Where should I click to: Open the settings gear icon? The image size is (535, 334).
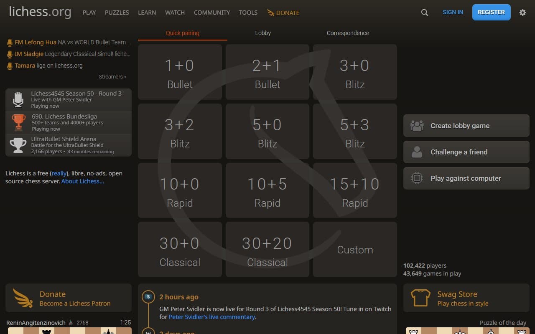[x=522, y=13]
